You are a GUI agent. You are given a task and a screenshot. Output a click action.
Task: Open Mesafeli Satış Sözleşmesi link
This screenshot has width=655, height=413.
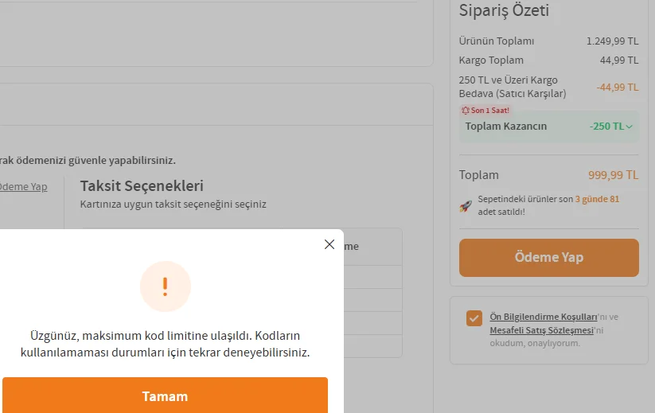pos(541,330)
